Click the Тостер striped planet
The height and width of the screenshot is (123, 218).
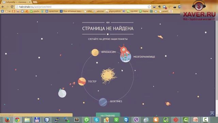click(82, 81)
